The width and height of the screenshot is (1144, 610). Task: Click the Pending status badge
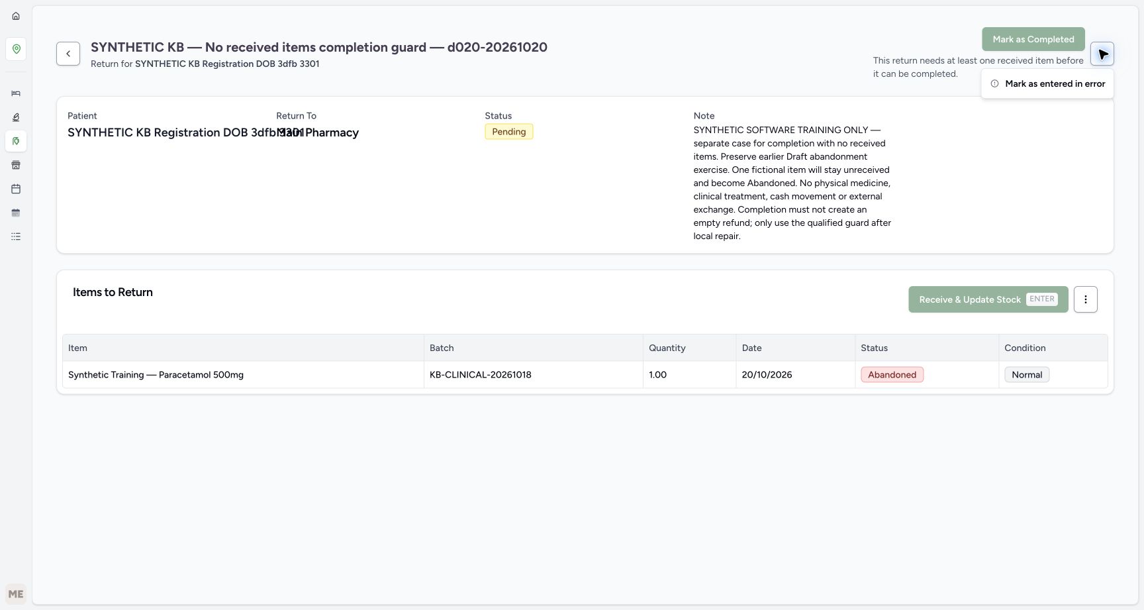point(509,132)
